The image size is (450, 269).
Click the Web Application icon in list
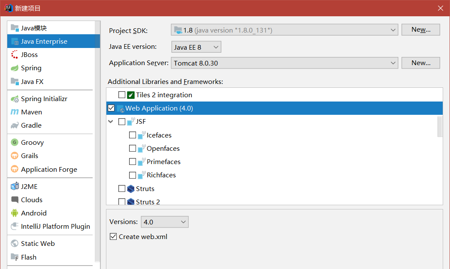(x=121, y=108)
